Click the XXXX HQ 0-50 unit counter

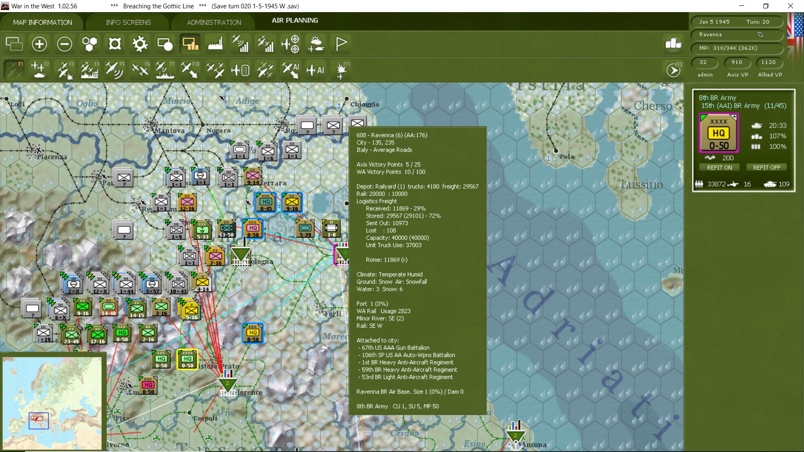click(719, 133)
